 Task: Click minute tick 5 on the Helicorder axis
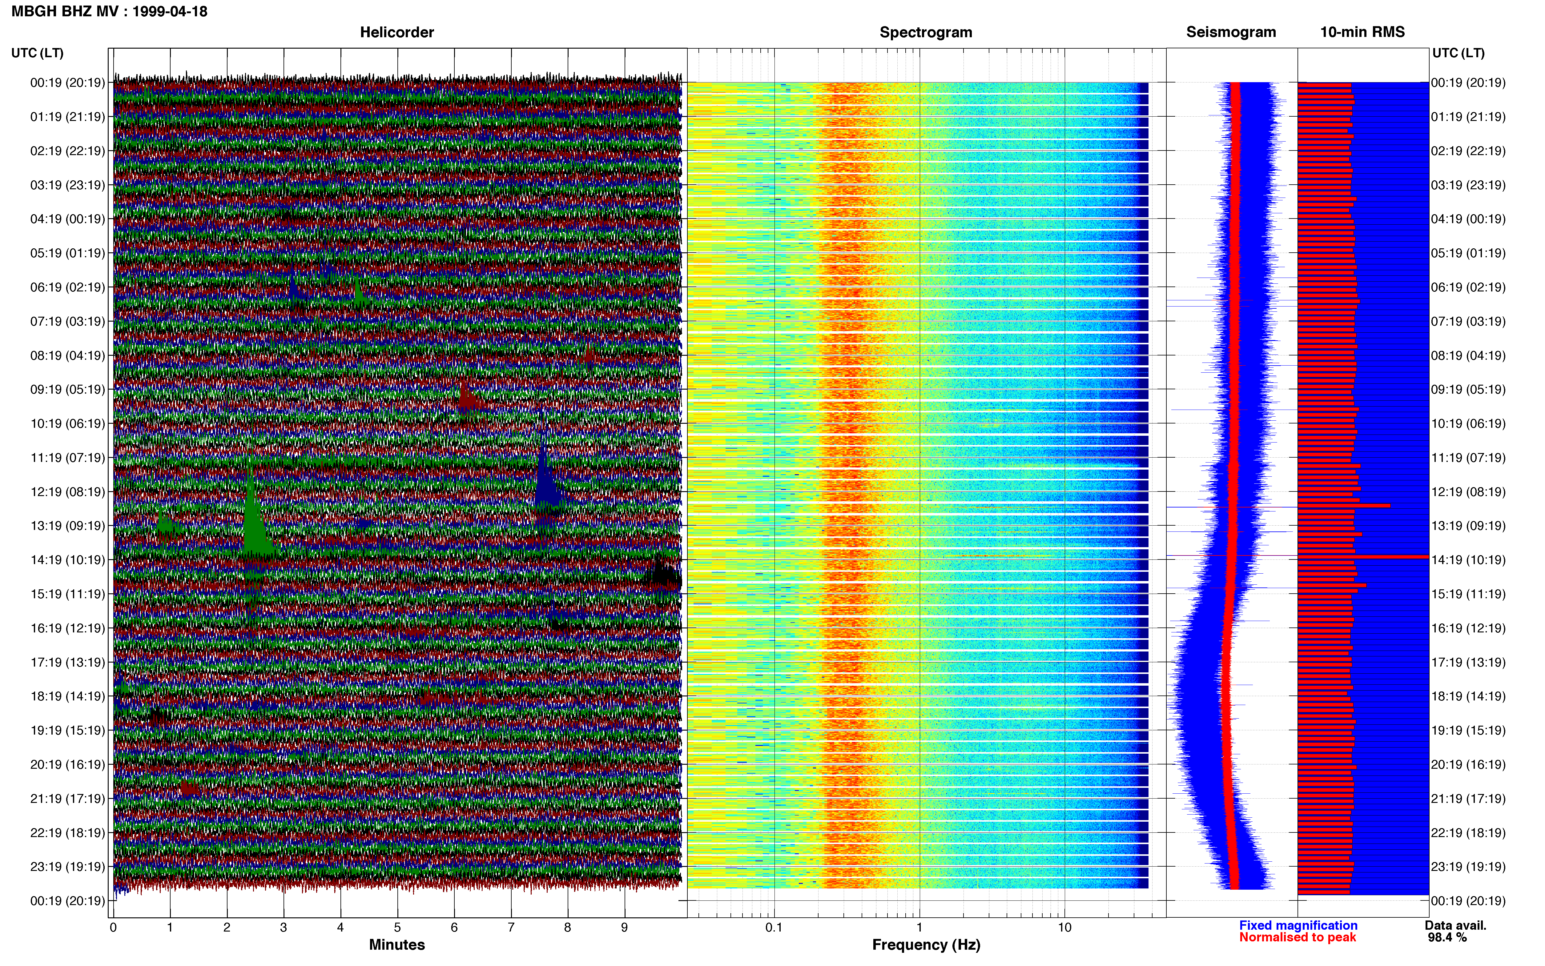(397, 927)
